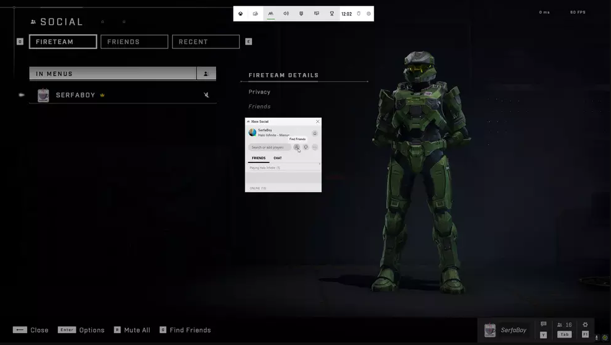Open the notifications bell in Xbox Social
This screenshot has width=611, height=345.
click(x=315, y=133)
